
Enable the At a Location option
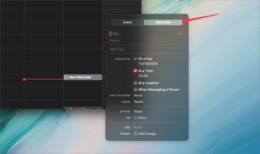pyautogui.click(x=135, y=83)
